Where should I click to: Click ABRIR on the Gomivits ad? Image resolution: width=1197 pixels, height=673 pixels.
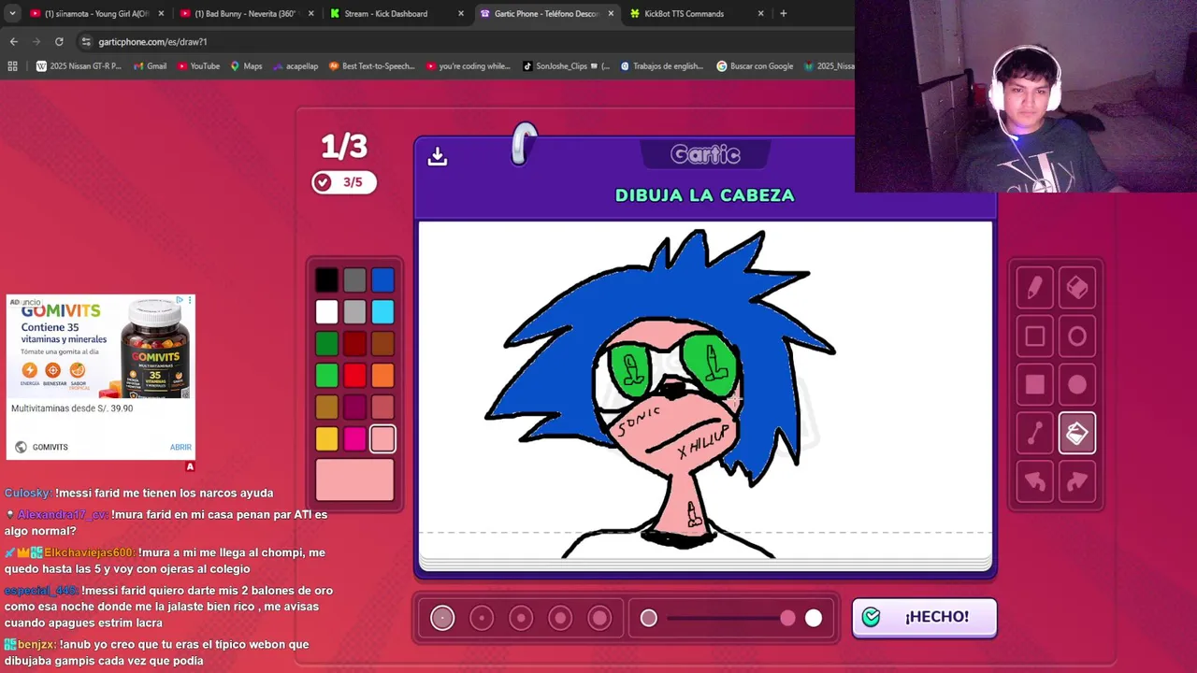pos(180,447)
